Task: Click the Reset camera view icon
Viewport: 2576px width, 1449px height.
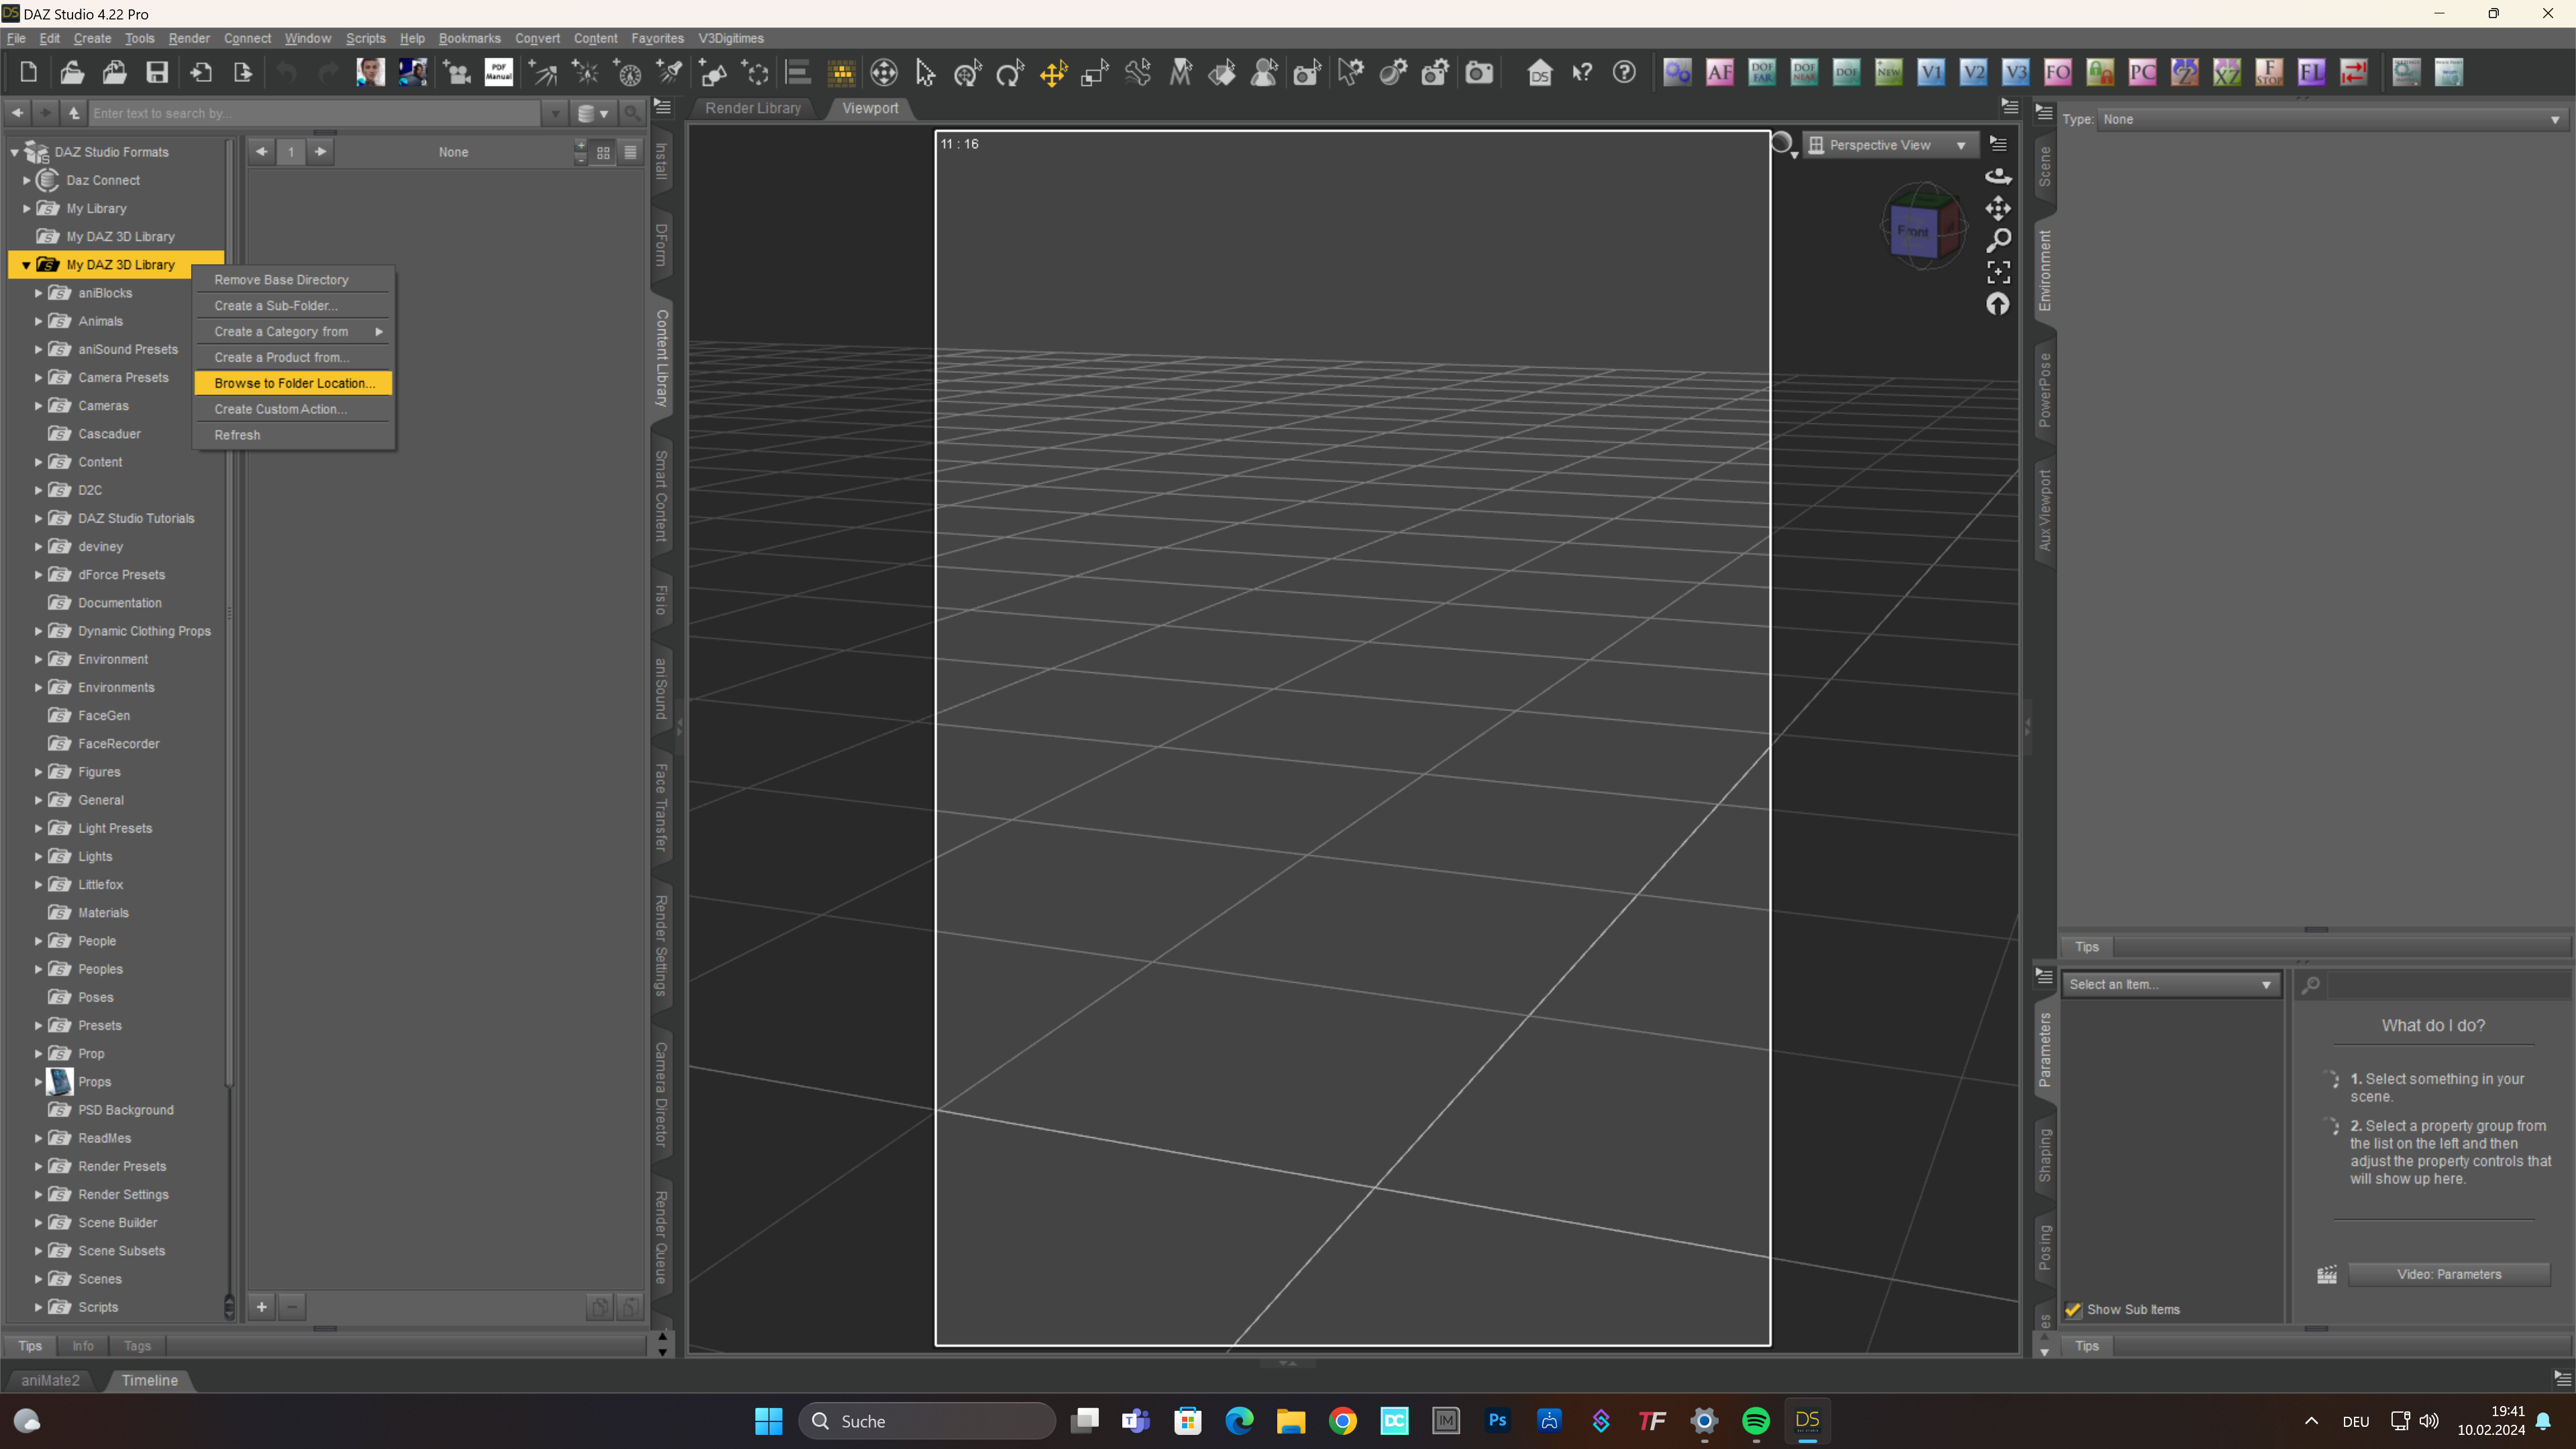Action: point(1997,304)
